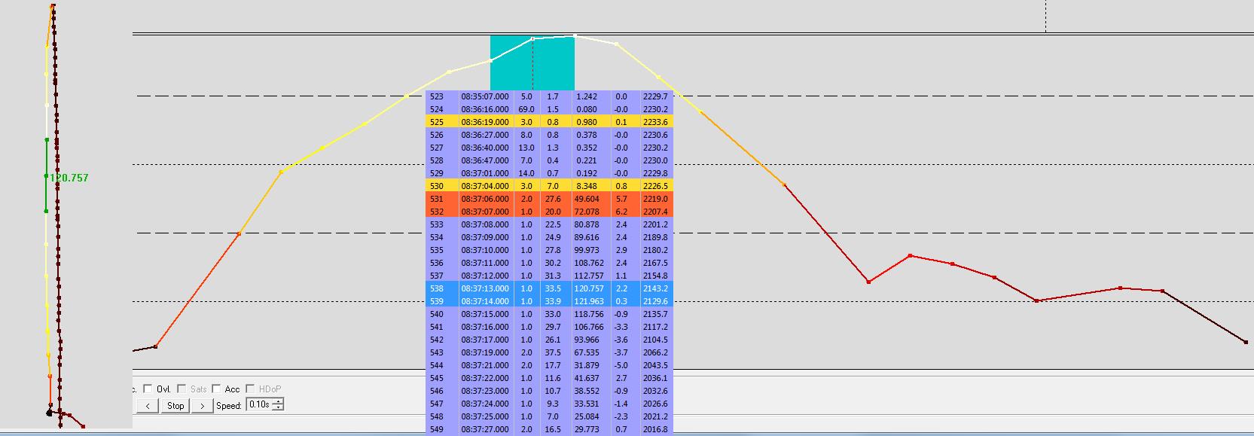
Task: Click value 108.762 in row 536
Action: [x=589, y=263]
